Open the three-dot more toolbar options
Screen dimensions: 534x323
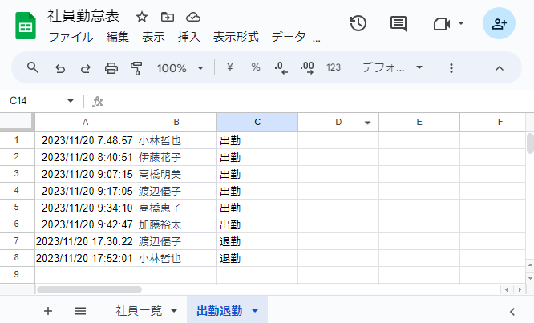(451, 68)
